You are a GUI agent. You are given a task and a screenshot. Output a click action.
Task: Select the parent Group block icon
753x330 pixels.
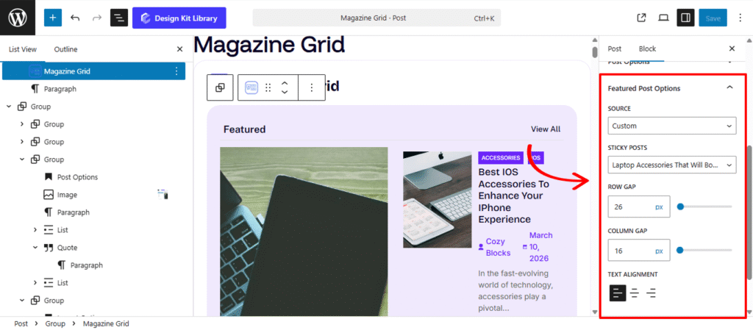click(220, 87)
